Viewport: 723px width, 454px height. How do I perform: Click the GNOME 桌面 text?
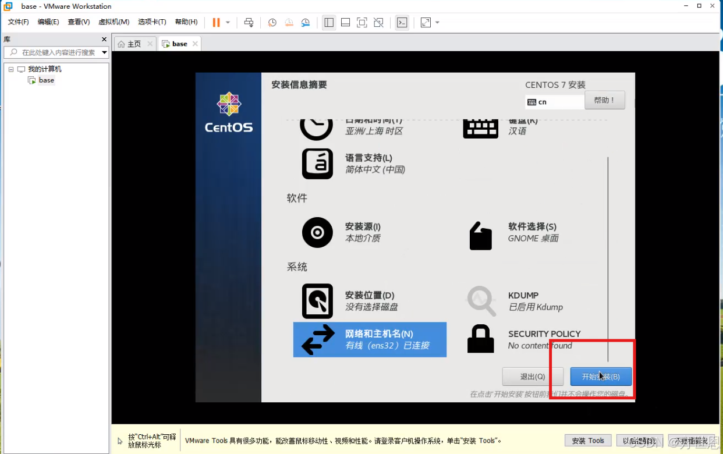point(533,238)
